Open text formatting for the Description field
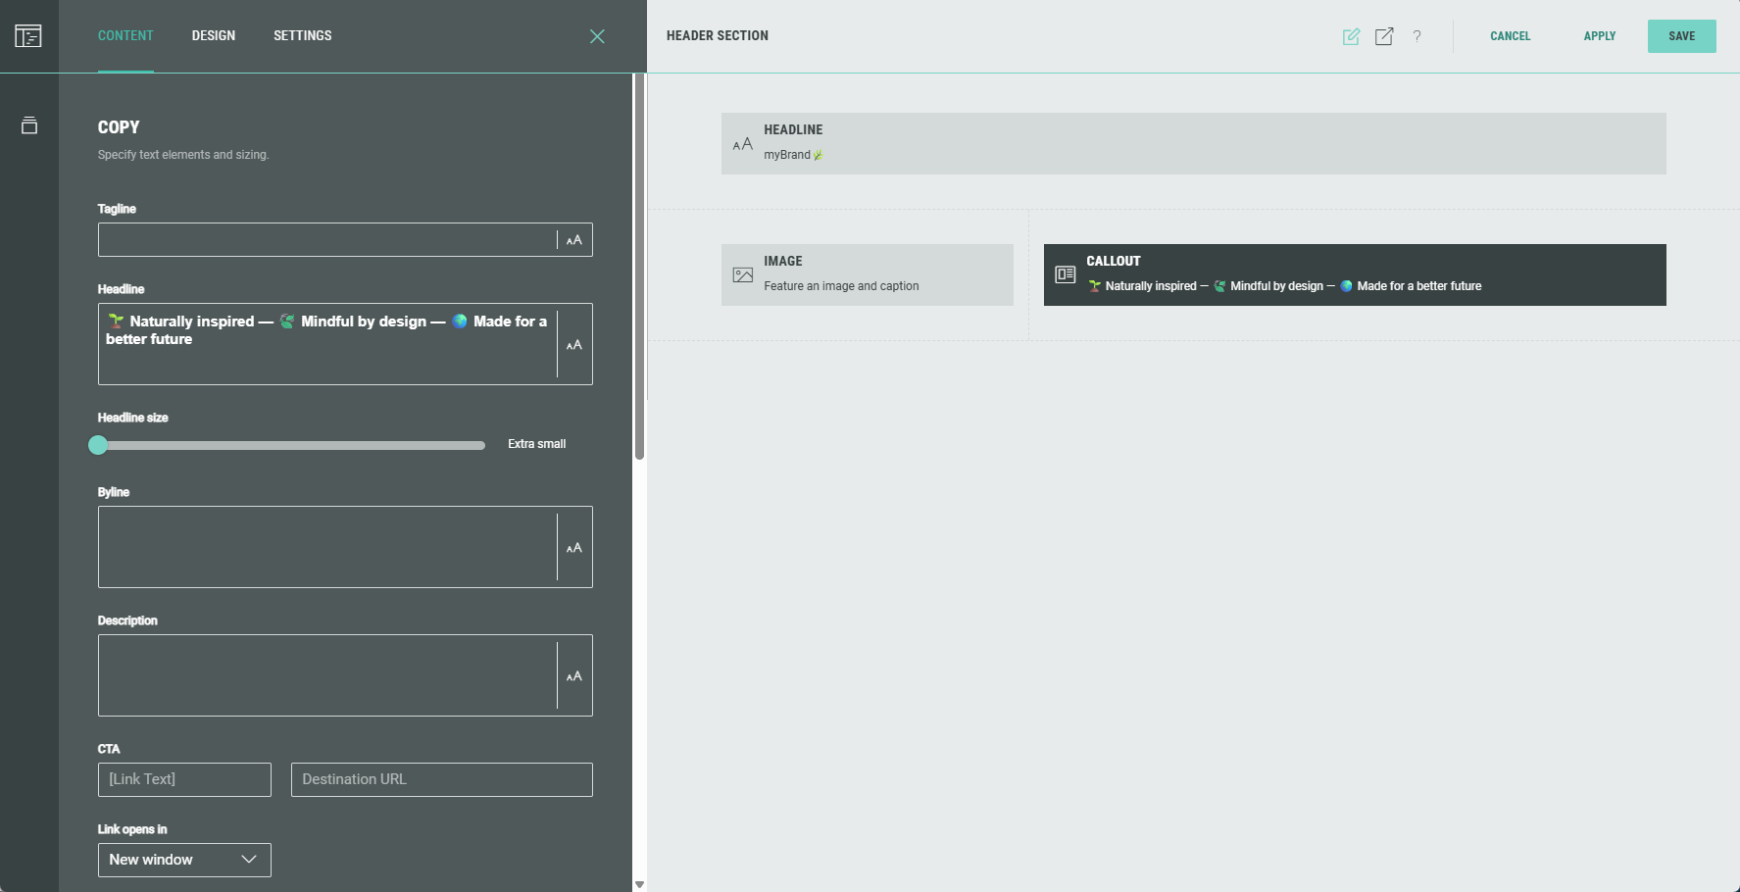Image resolution: width=1740 pixels, height=892 pixels. pos(574,676)
